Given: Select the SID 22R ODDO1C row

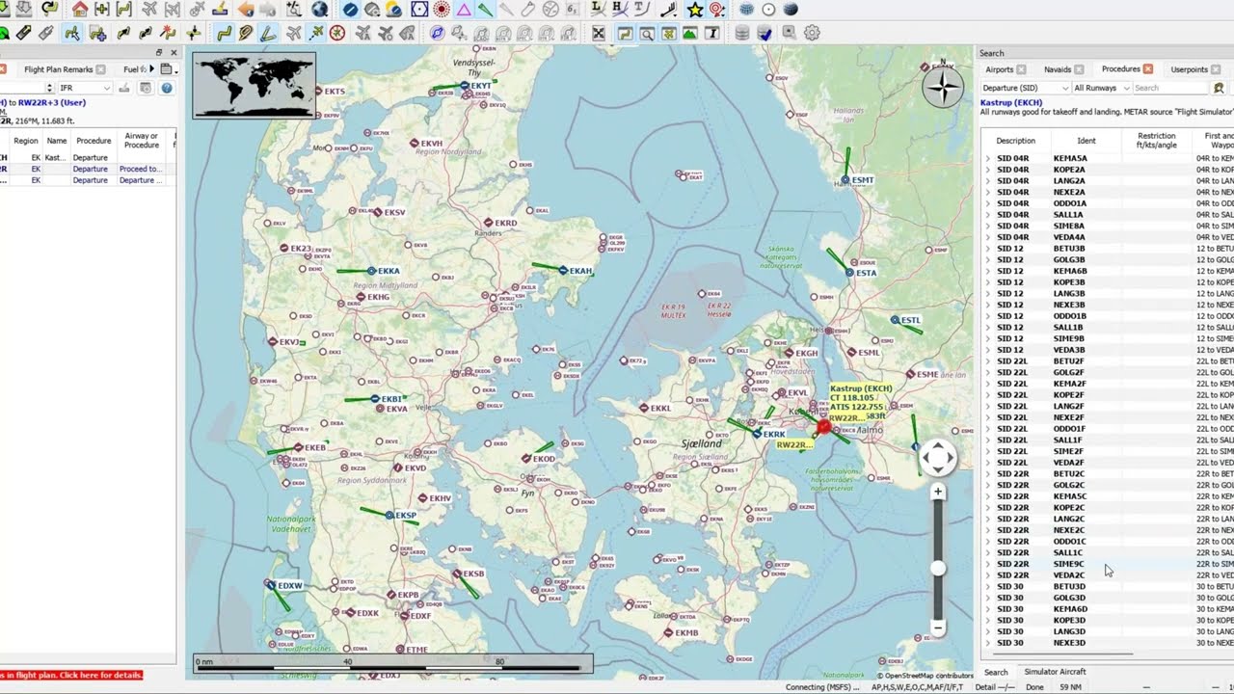Looking at the screenshot, I should click(x=1107, y=542).
